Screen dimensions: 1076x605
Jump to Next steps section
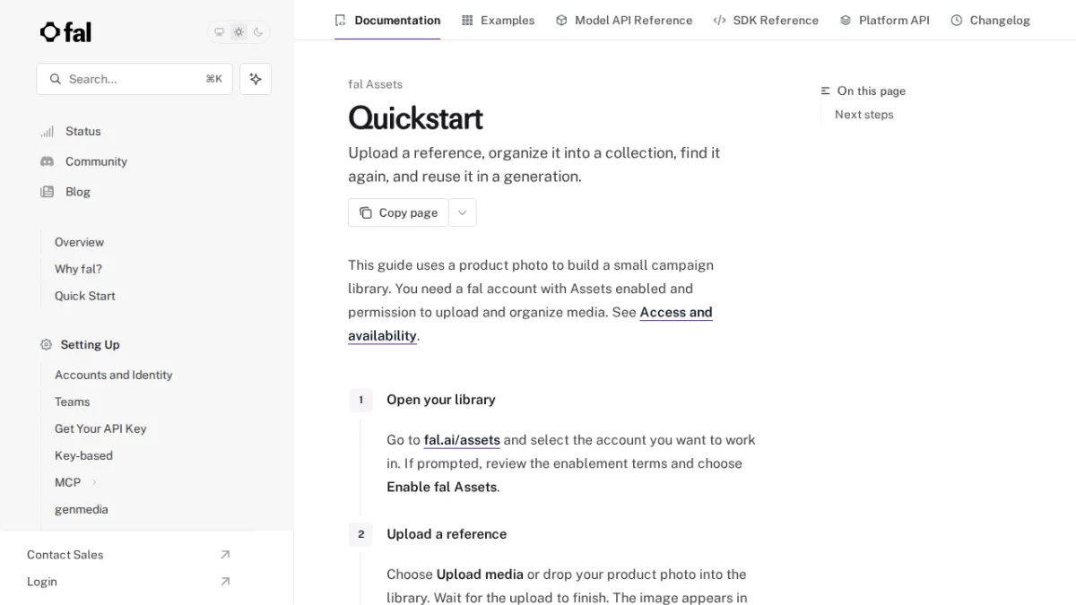(863, 114)
